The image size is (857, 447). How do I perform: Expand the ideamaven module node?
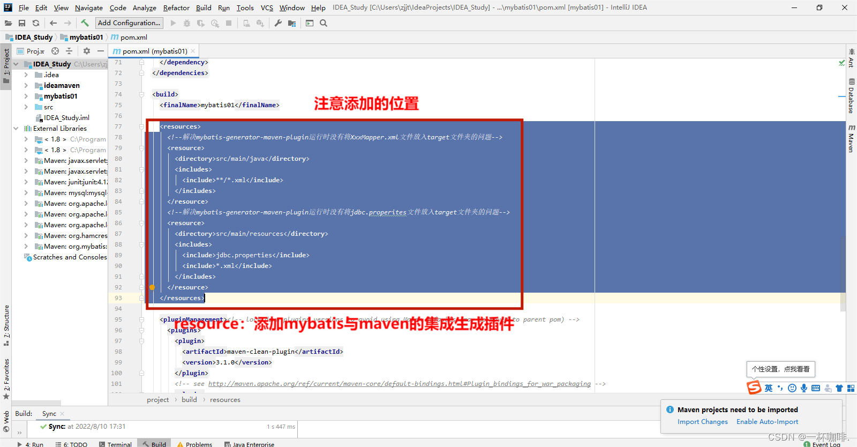click(x=26, y=85)
